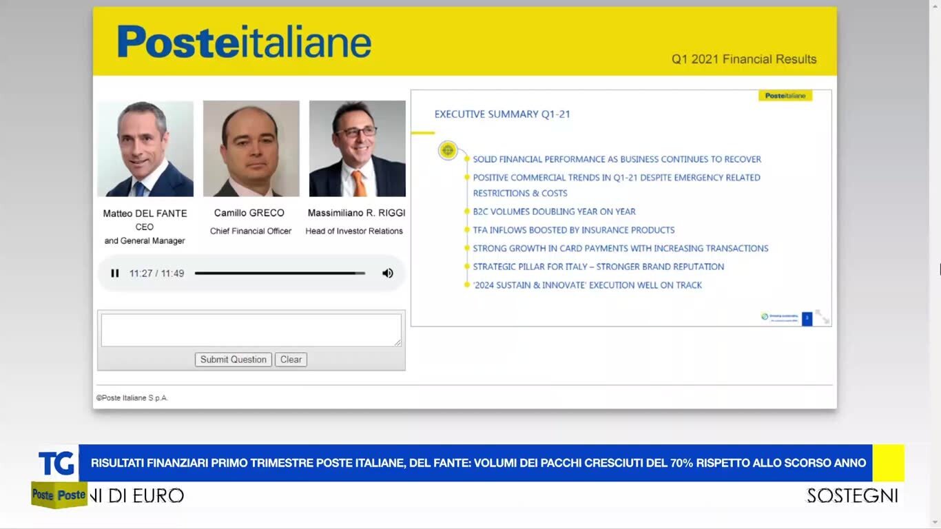This screenshot has width=941, height=529.
Task: Click the blue news ticker headline
Action: [x=478, y=463]
